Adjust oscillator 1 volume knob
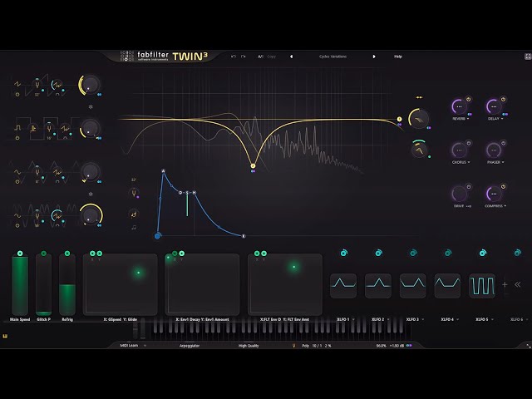 [x=90, y=85]
